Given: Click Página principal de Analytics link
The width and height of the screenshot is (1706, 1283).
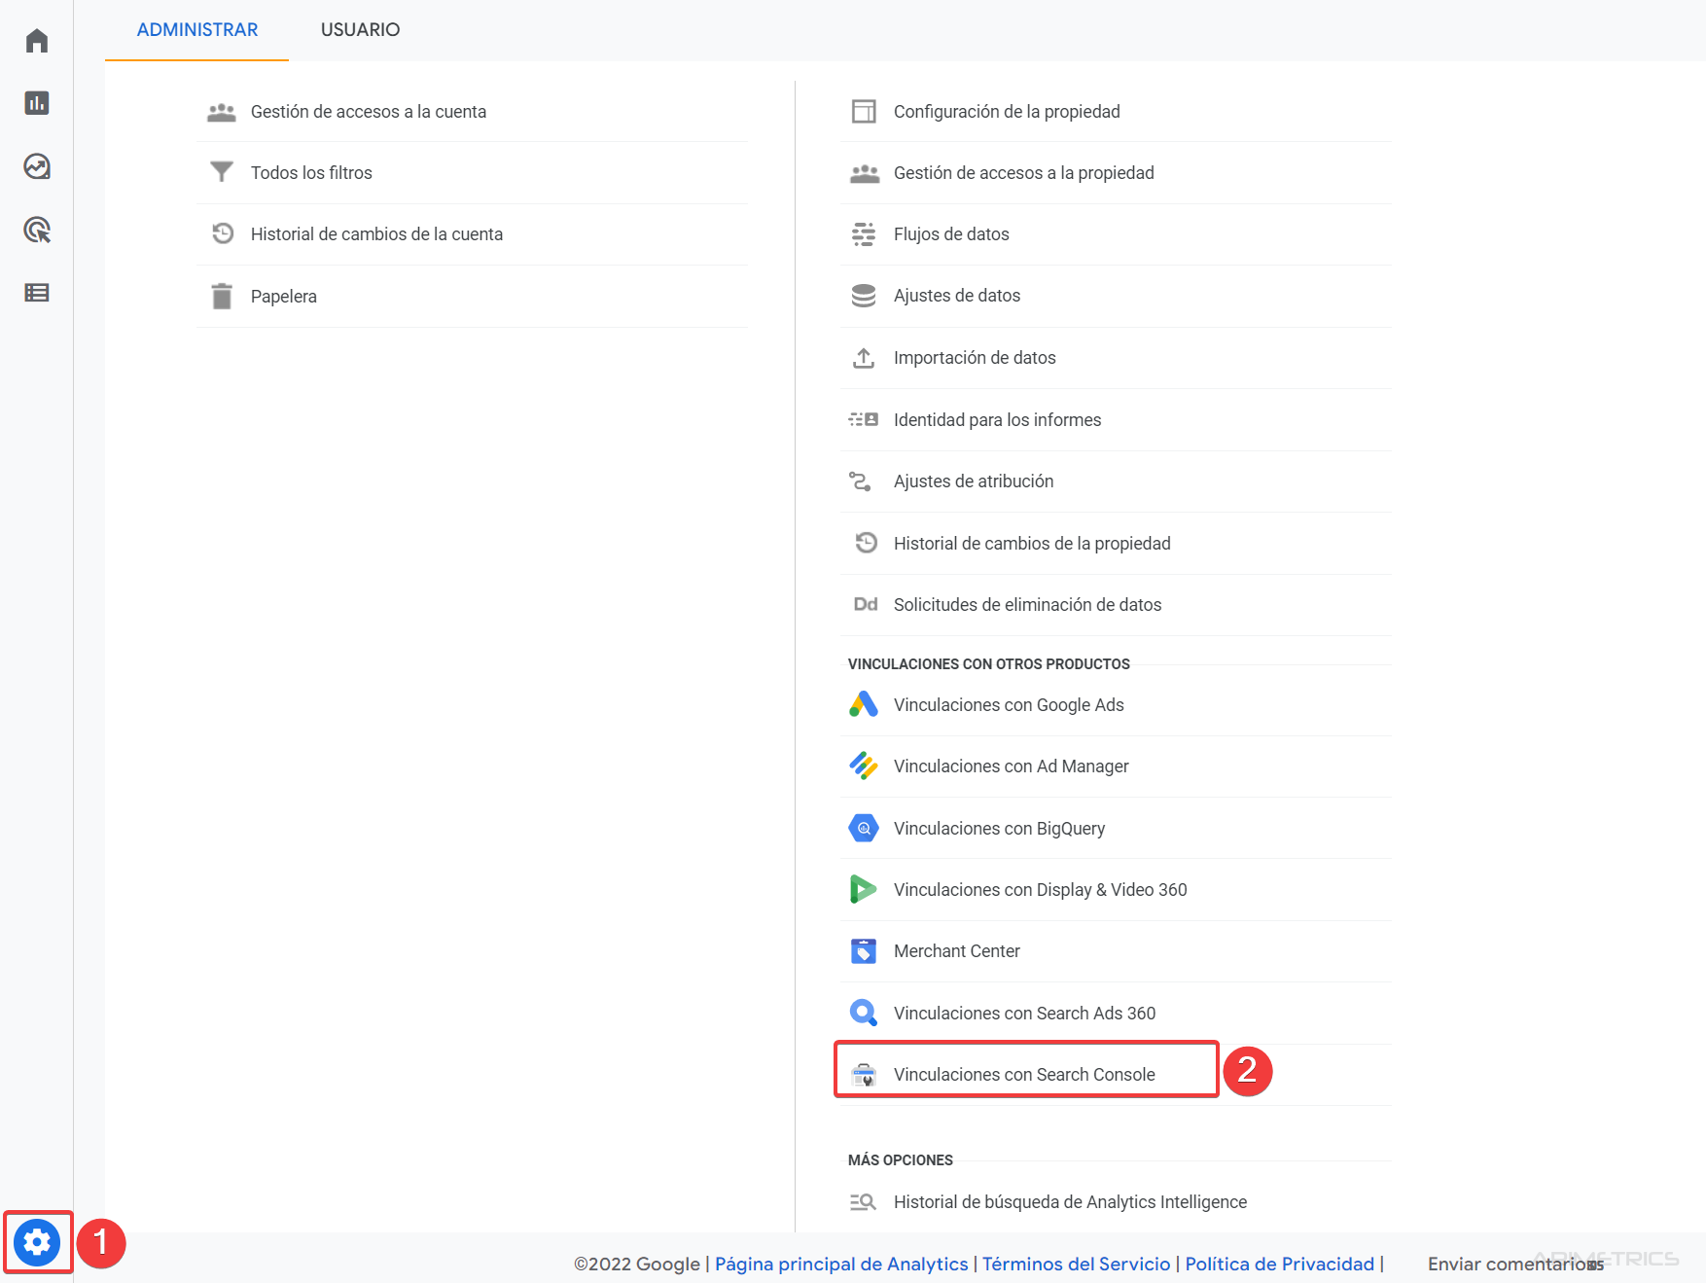Looking at the screenshot, I should click(x=841, y=1264).
